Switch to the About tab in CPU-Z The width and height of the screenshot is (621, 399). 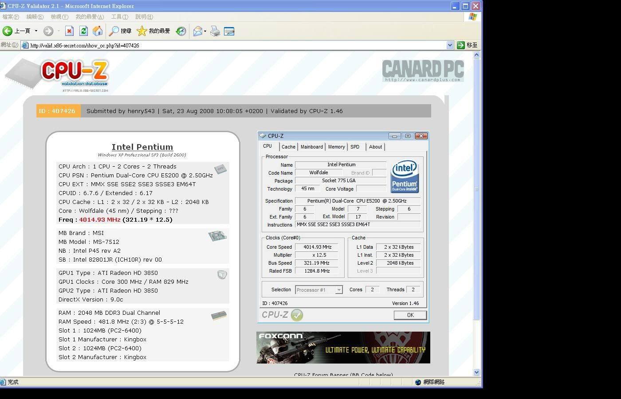(375, 147)
